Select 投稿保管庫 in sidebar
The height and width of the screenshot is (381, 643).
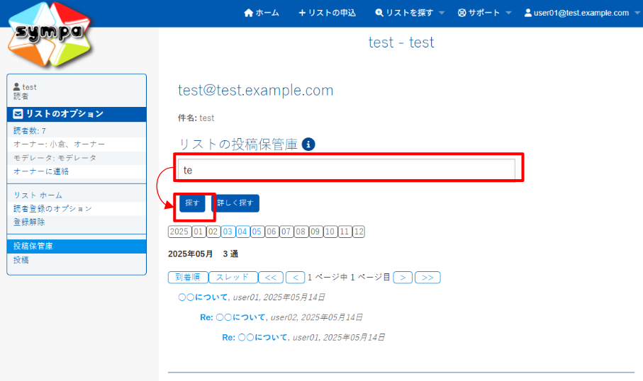77,246
